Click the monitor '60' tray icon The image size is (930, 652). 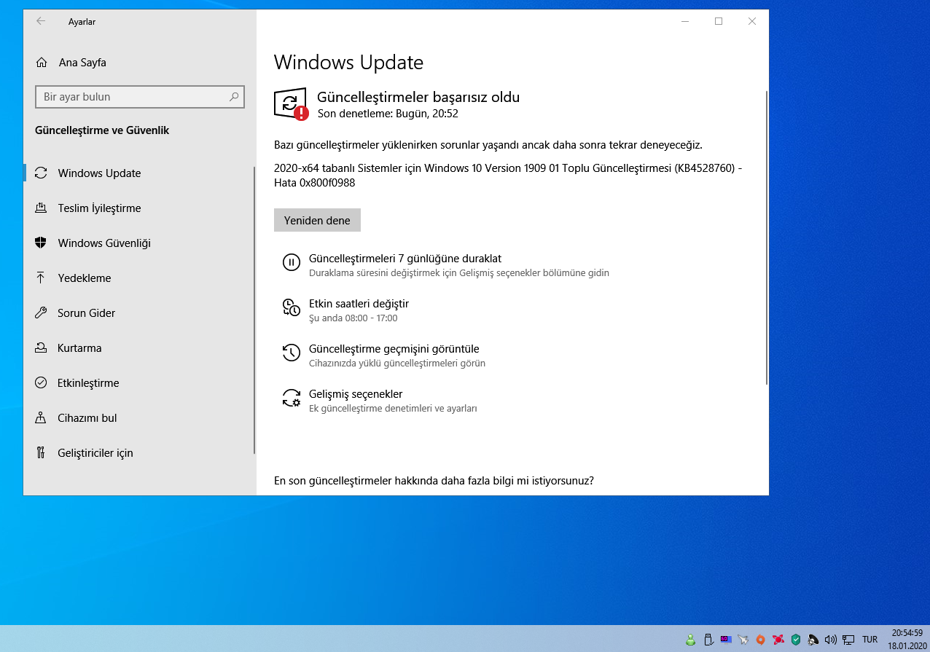(726, 640)
